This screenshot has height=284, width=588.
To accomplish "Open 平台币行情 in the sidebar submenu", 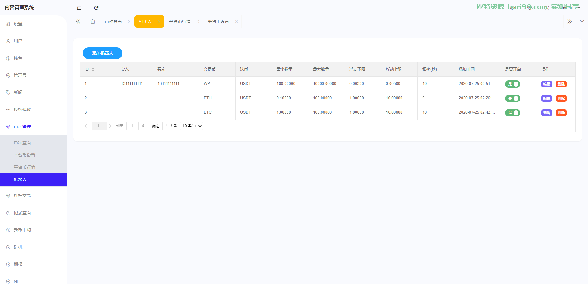I will (34, 167).
